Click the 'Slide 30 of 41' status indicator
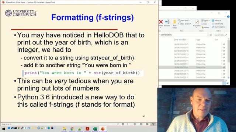 pyautogui.click(x=7, y=124)
